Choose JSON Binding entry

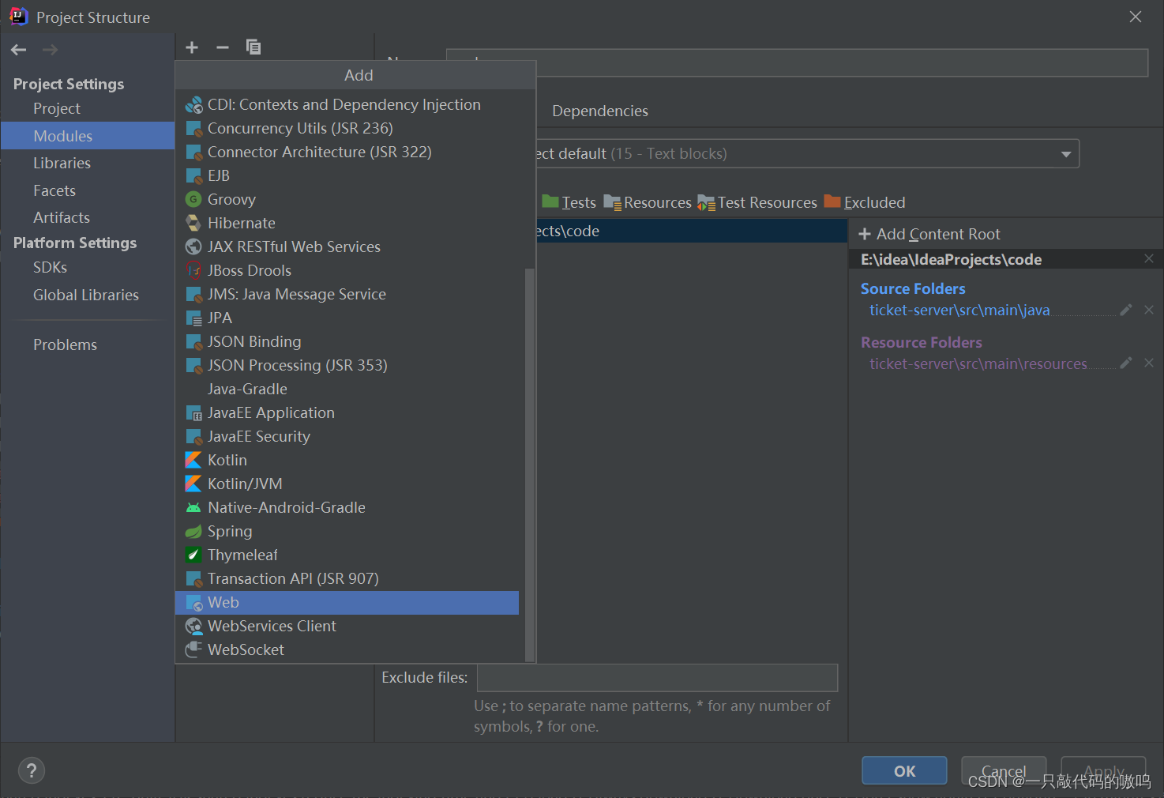(x=347, y=341)
